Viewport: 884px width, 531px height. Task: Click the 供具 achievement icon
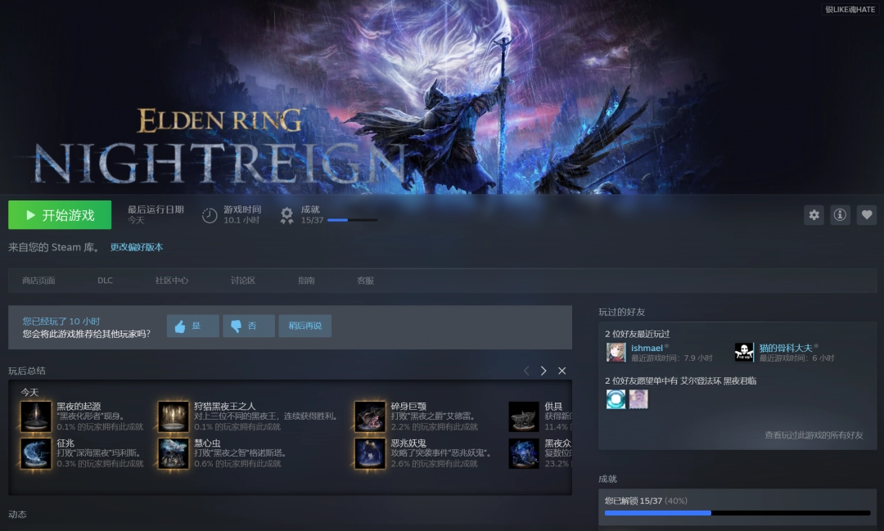524,416
